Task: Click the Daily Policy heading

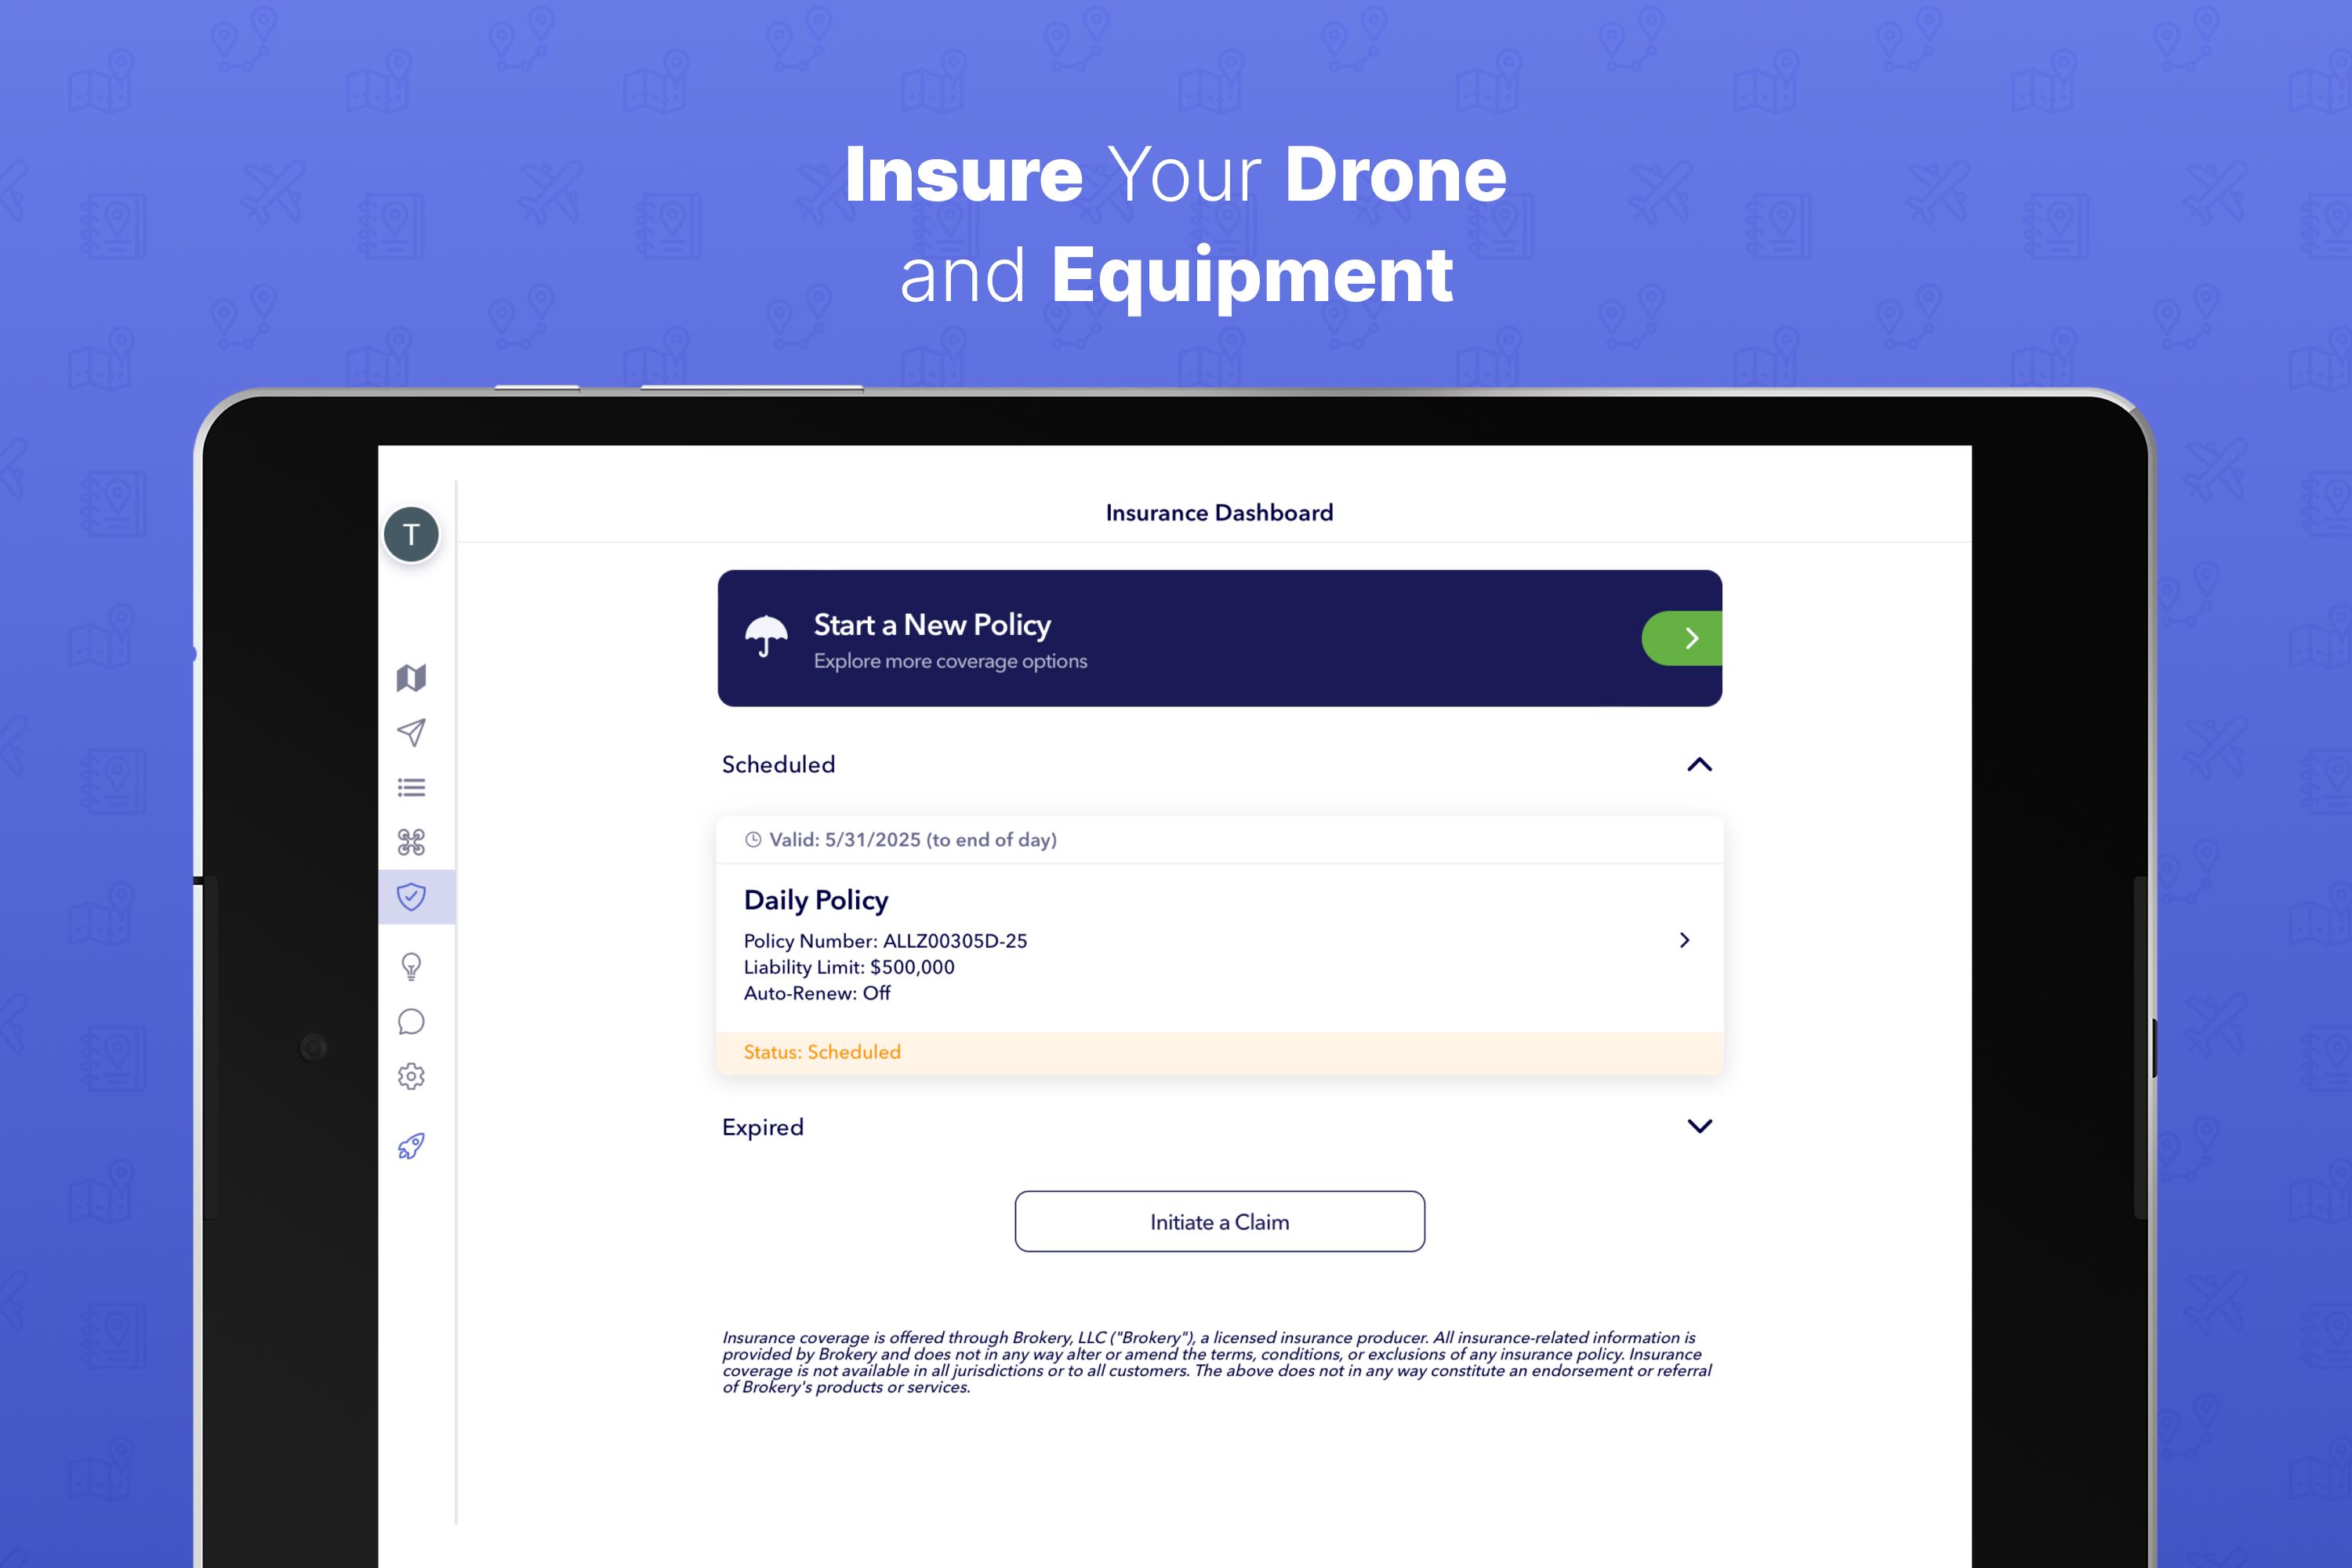Action: [816, 900]
